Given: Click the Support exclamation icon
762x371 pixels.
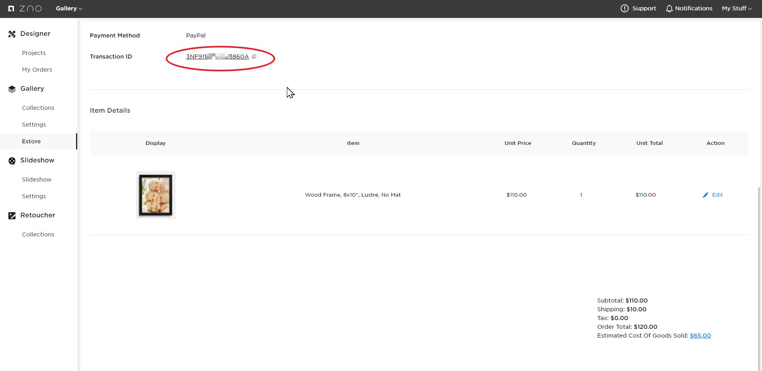Looking at the screenshot, I should coord(624,8).
